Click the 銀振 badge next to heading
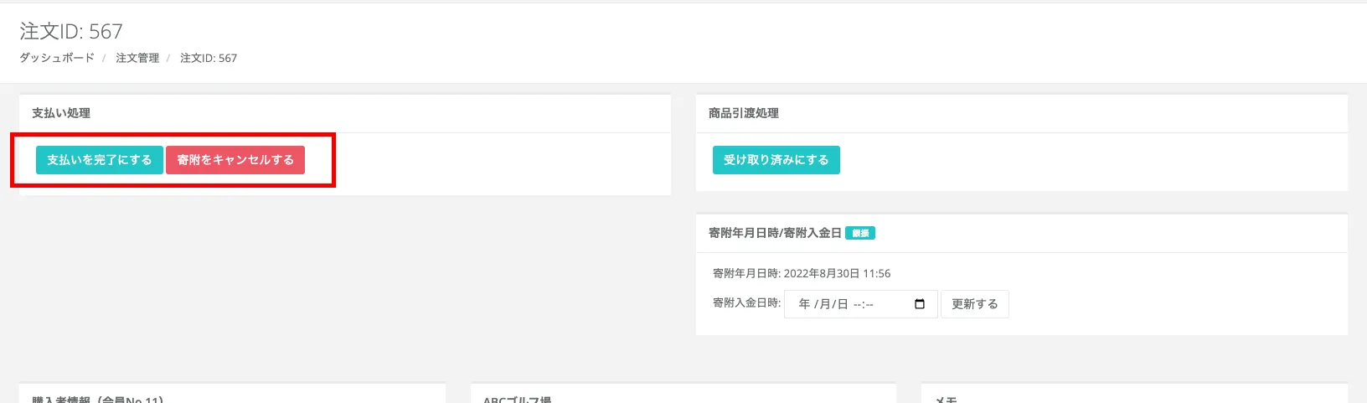This screenshot has height=403, width=1367. click(860, 233)
